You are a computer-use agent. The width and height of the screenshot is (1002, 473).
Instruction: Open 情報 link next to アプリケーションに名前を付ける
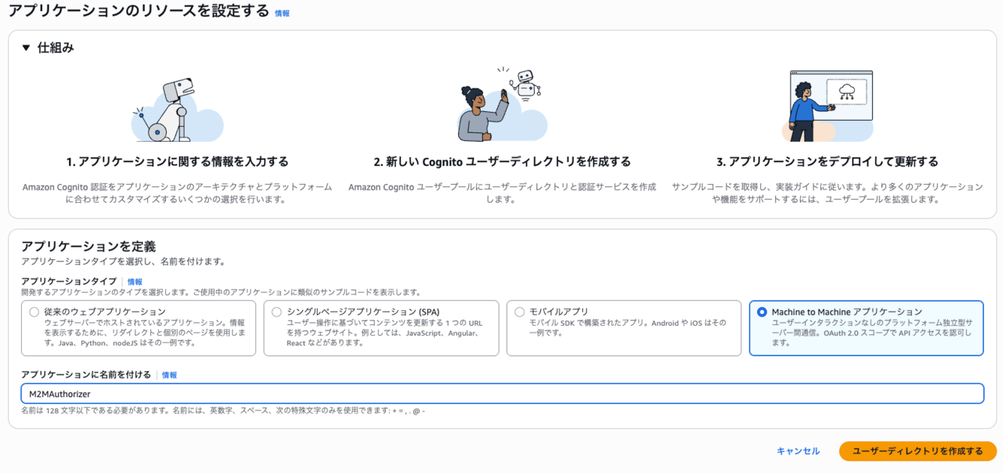point(169,375)
